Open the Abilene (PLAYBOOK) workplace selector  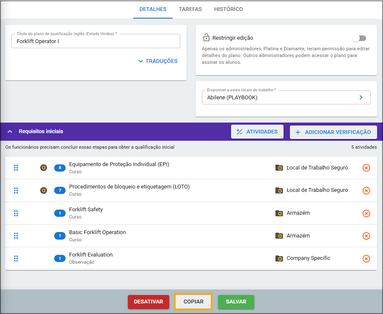point(286,97)
